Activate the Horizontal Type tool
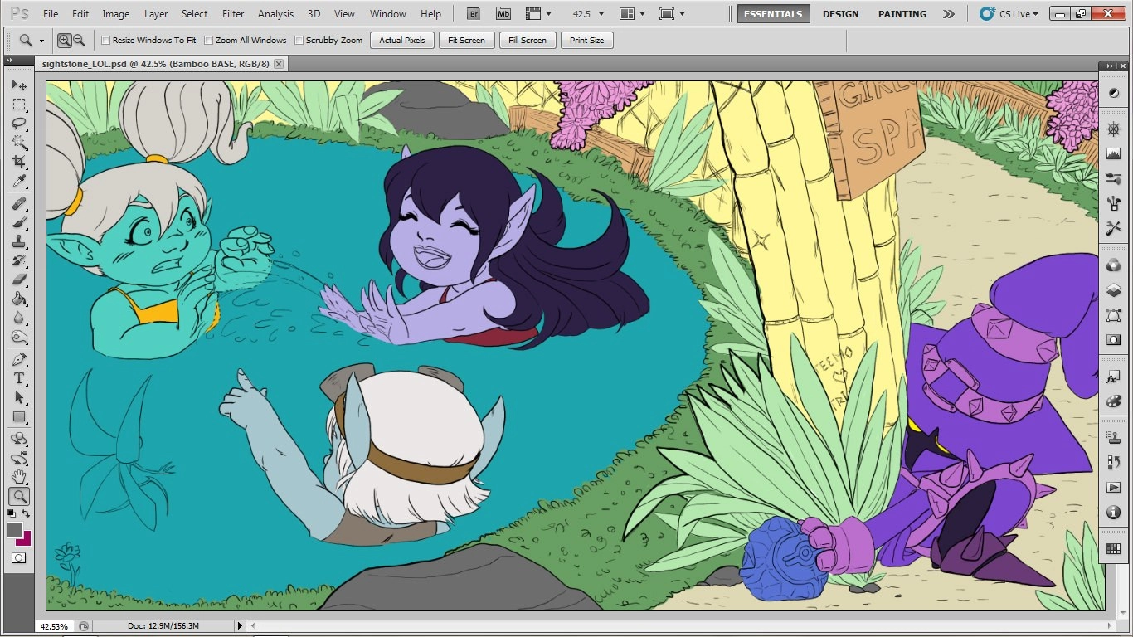1133x637 pixels. (18, 378)
